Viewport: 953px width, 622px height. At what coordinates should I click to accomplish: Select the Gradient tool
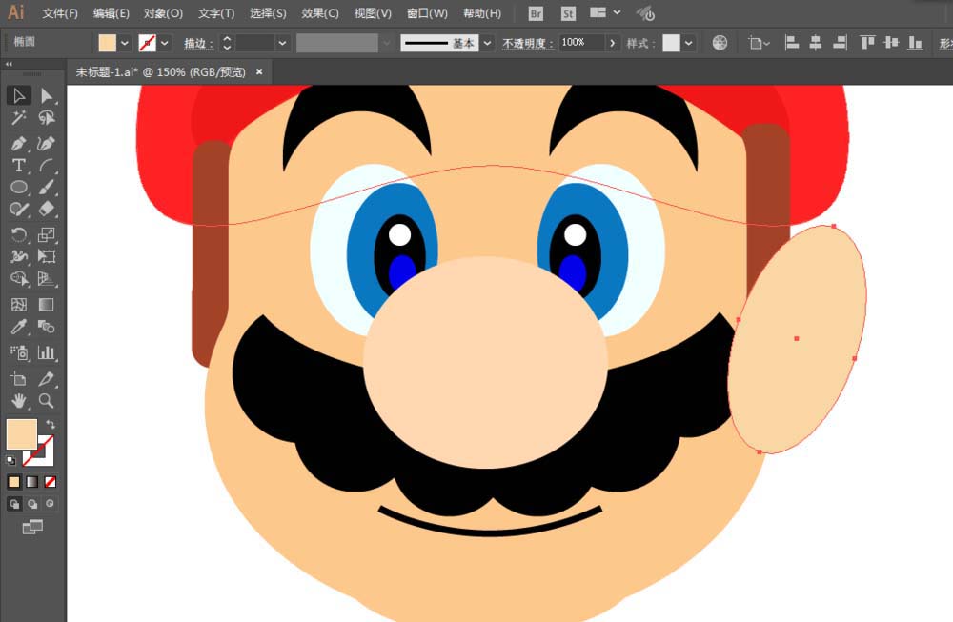(x=46, y=304)
